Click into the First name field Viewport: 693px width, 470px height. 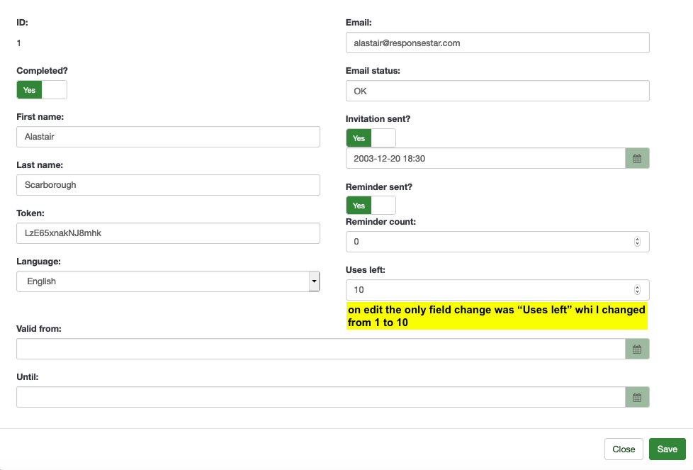(x=168, y=137)
